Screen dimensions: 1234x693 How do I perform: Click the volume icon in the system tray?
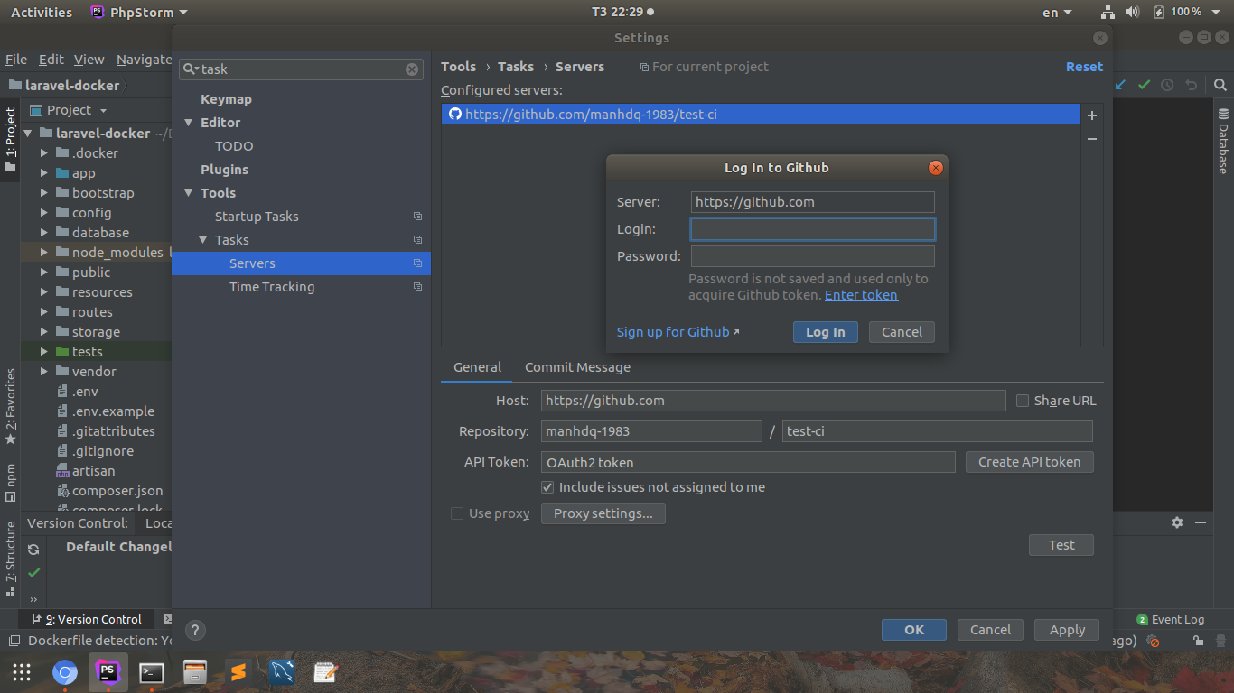point(1133,13)
